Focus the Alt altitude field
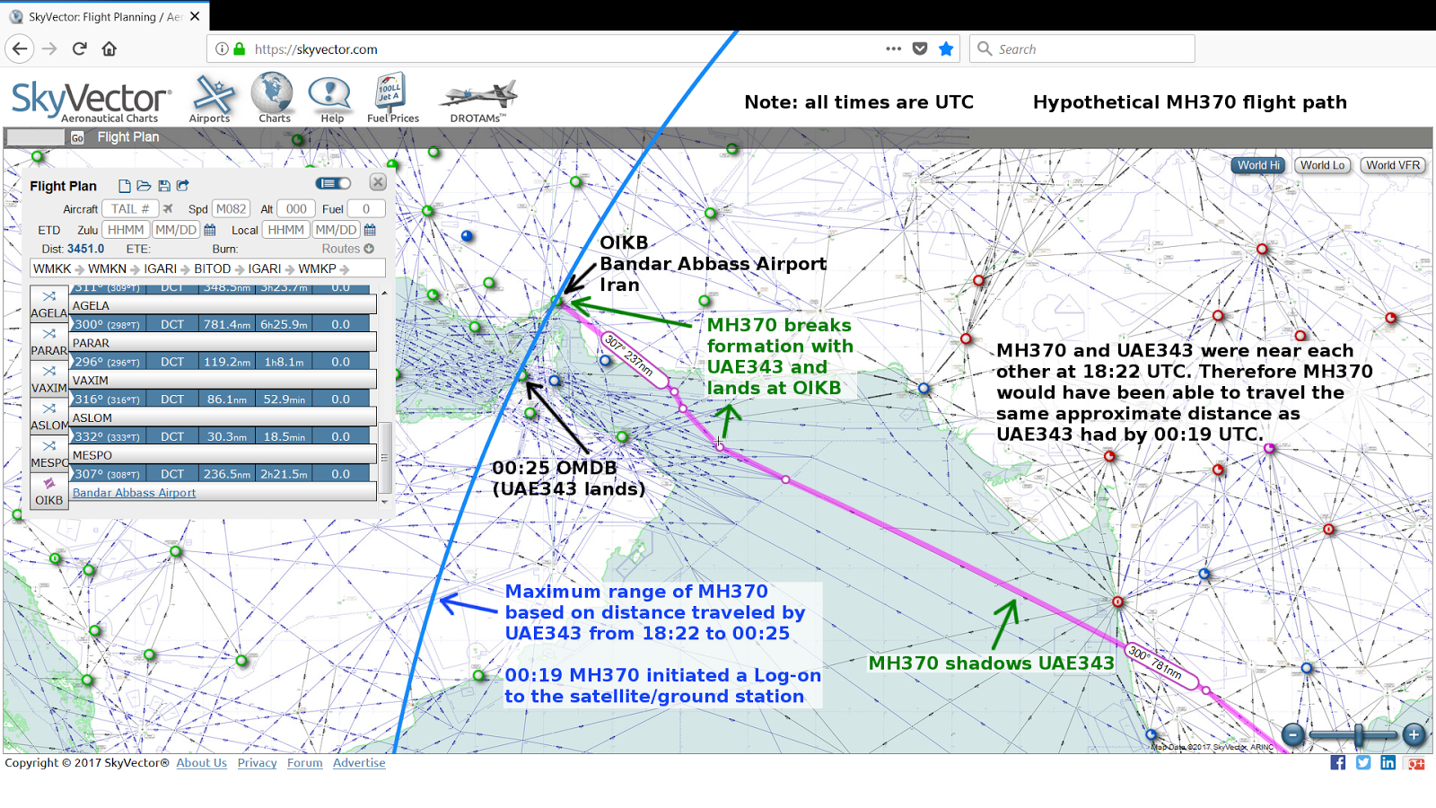Image resolution: width=1436 pixels, height=808 pixels. (x=296, y=209)
